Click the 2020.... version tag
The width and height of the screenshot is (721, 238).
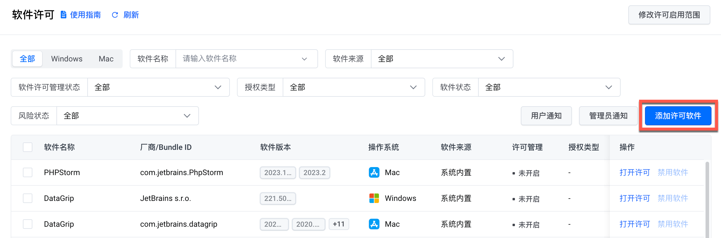[x=308, y=224]
